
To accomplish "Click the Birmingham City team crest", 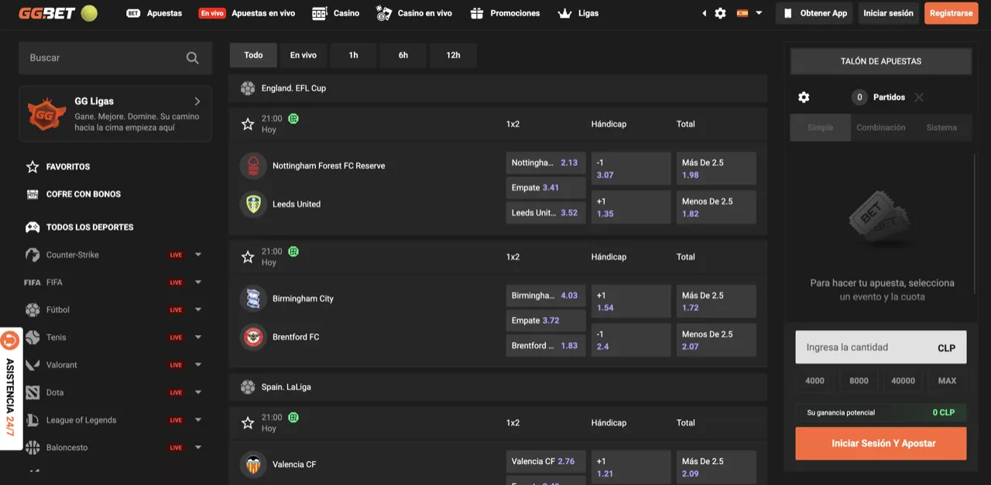I will pos(253,299).
